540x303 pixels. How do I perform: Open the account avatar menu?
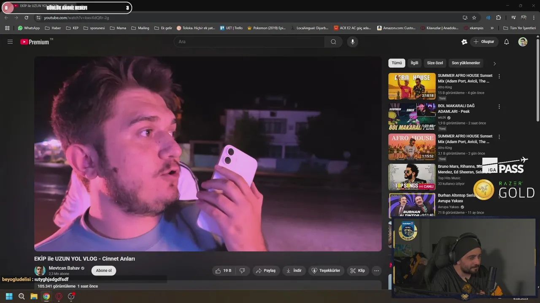tap(523, 42)
